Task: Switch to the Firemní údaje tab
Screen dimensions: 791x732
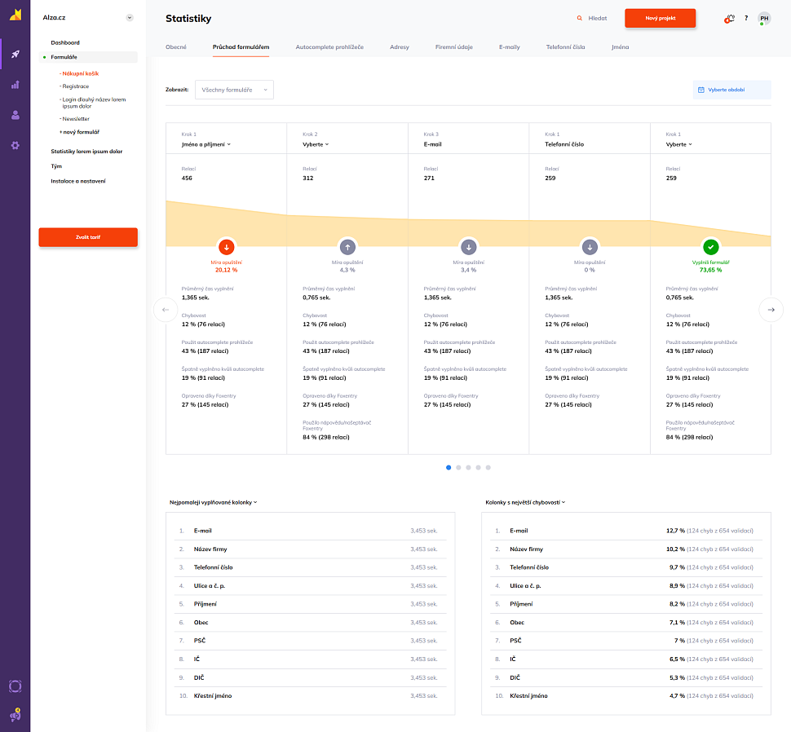Action: point(453,47)
